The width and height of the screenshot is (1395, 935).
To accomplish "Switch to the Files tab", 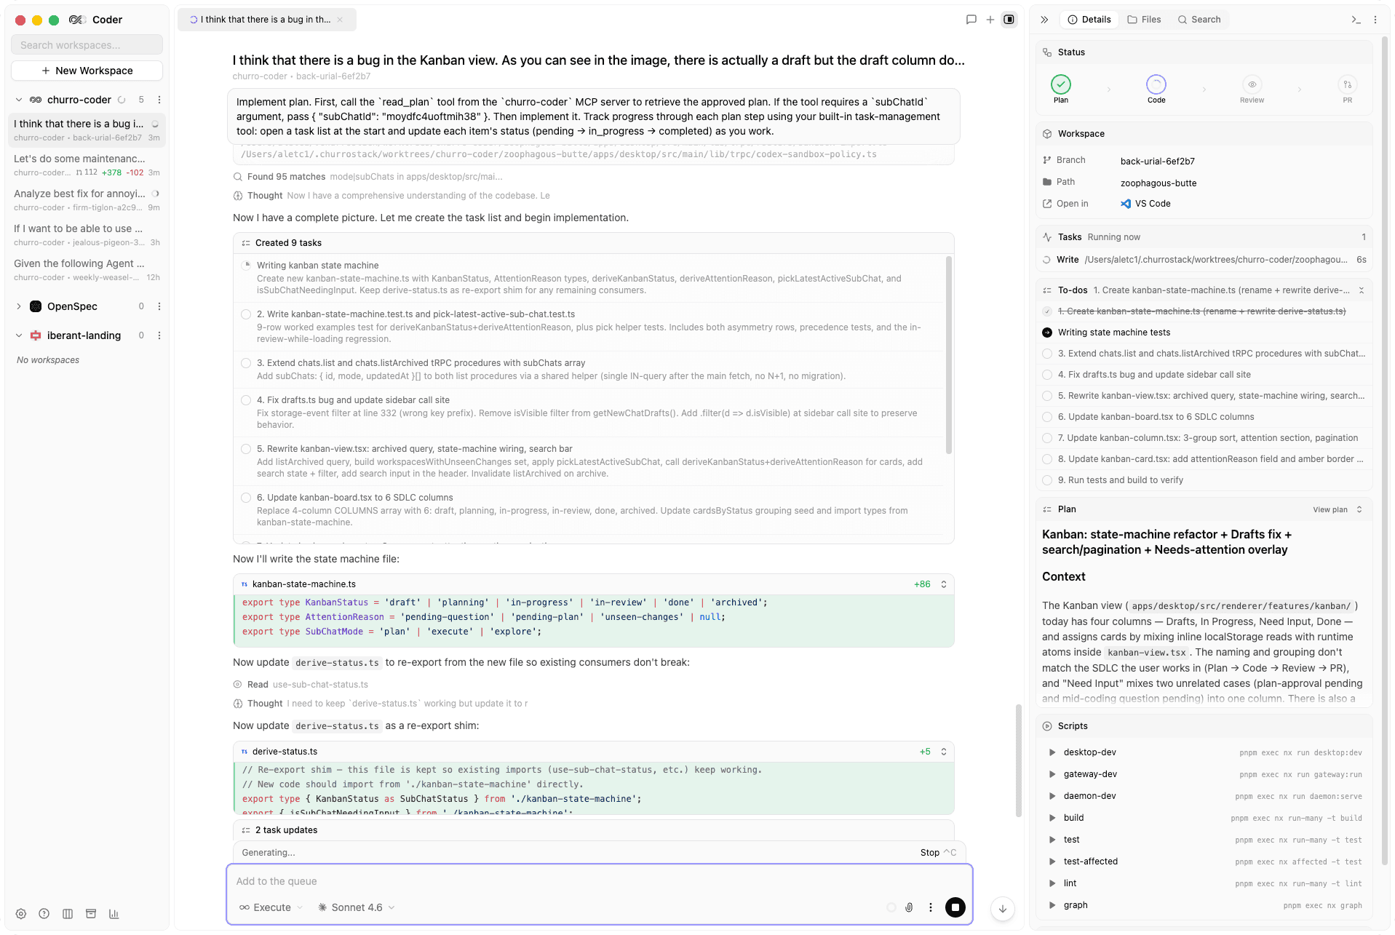I will click(x=1144, y=20).
